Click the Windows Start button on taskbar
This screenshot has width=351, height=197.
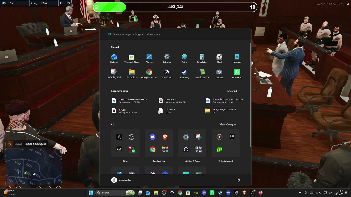pyautogui.click(x=90, y=193)
